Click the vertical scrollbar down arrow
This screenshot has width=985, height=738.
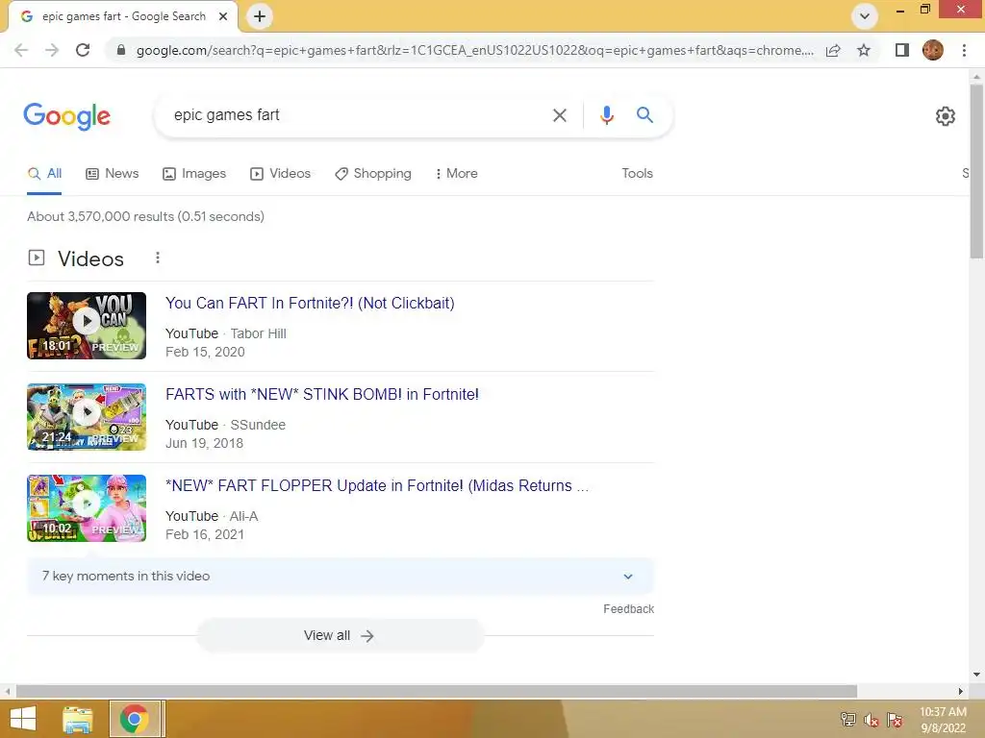[976, 676]
